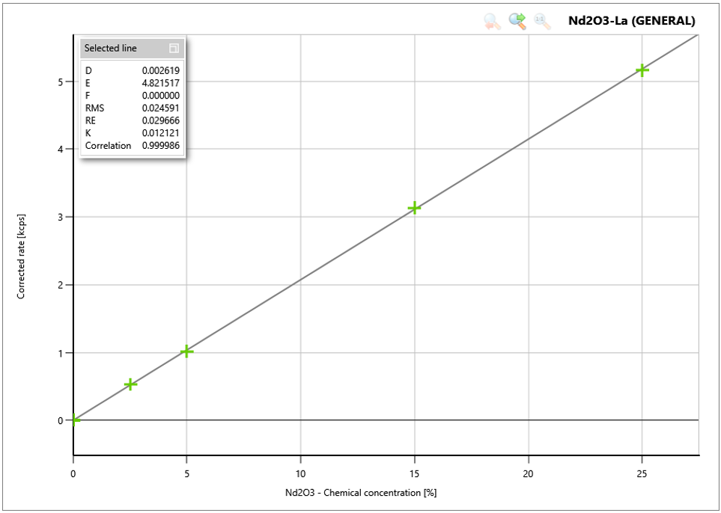Reset the chart zoom with the 1:1 magnifier

click(542, 22)
